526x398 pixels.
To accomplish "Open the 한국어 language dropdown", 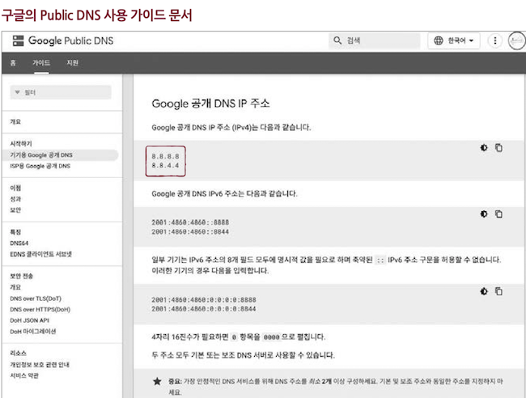I will coord(453,40).
